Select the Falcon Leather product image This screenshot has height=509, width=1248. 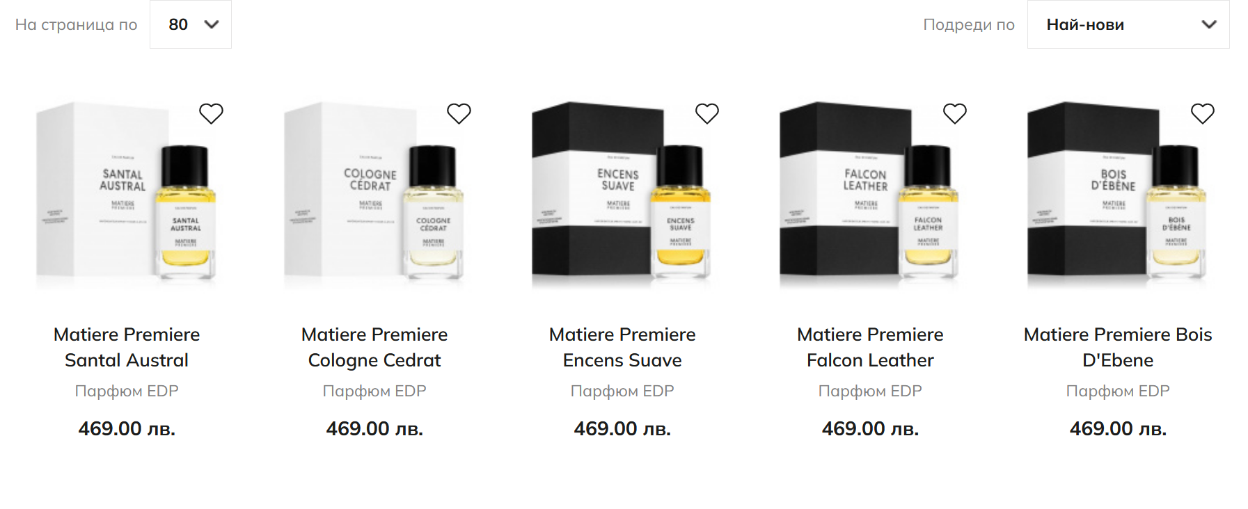pos(870,195)
